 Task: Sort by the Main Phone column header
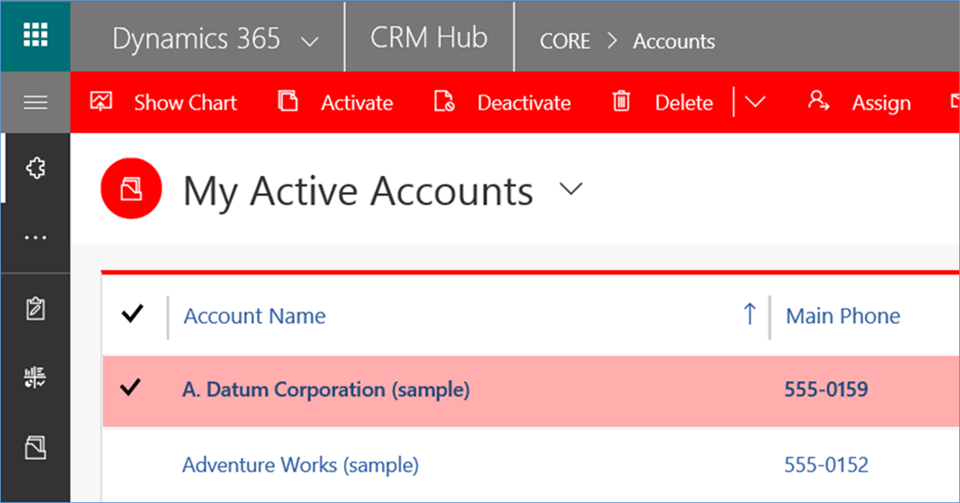pos(843,316)
